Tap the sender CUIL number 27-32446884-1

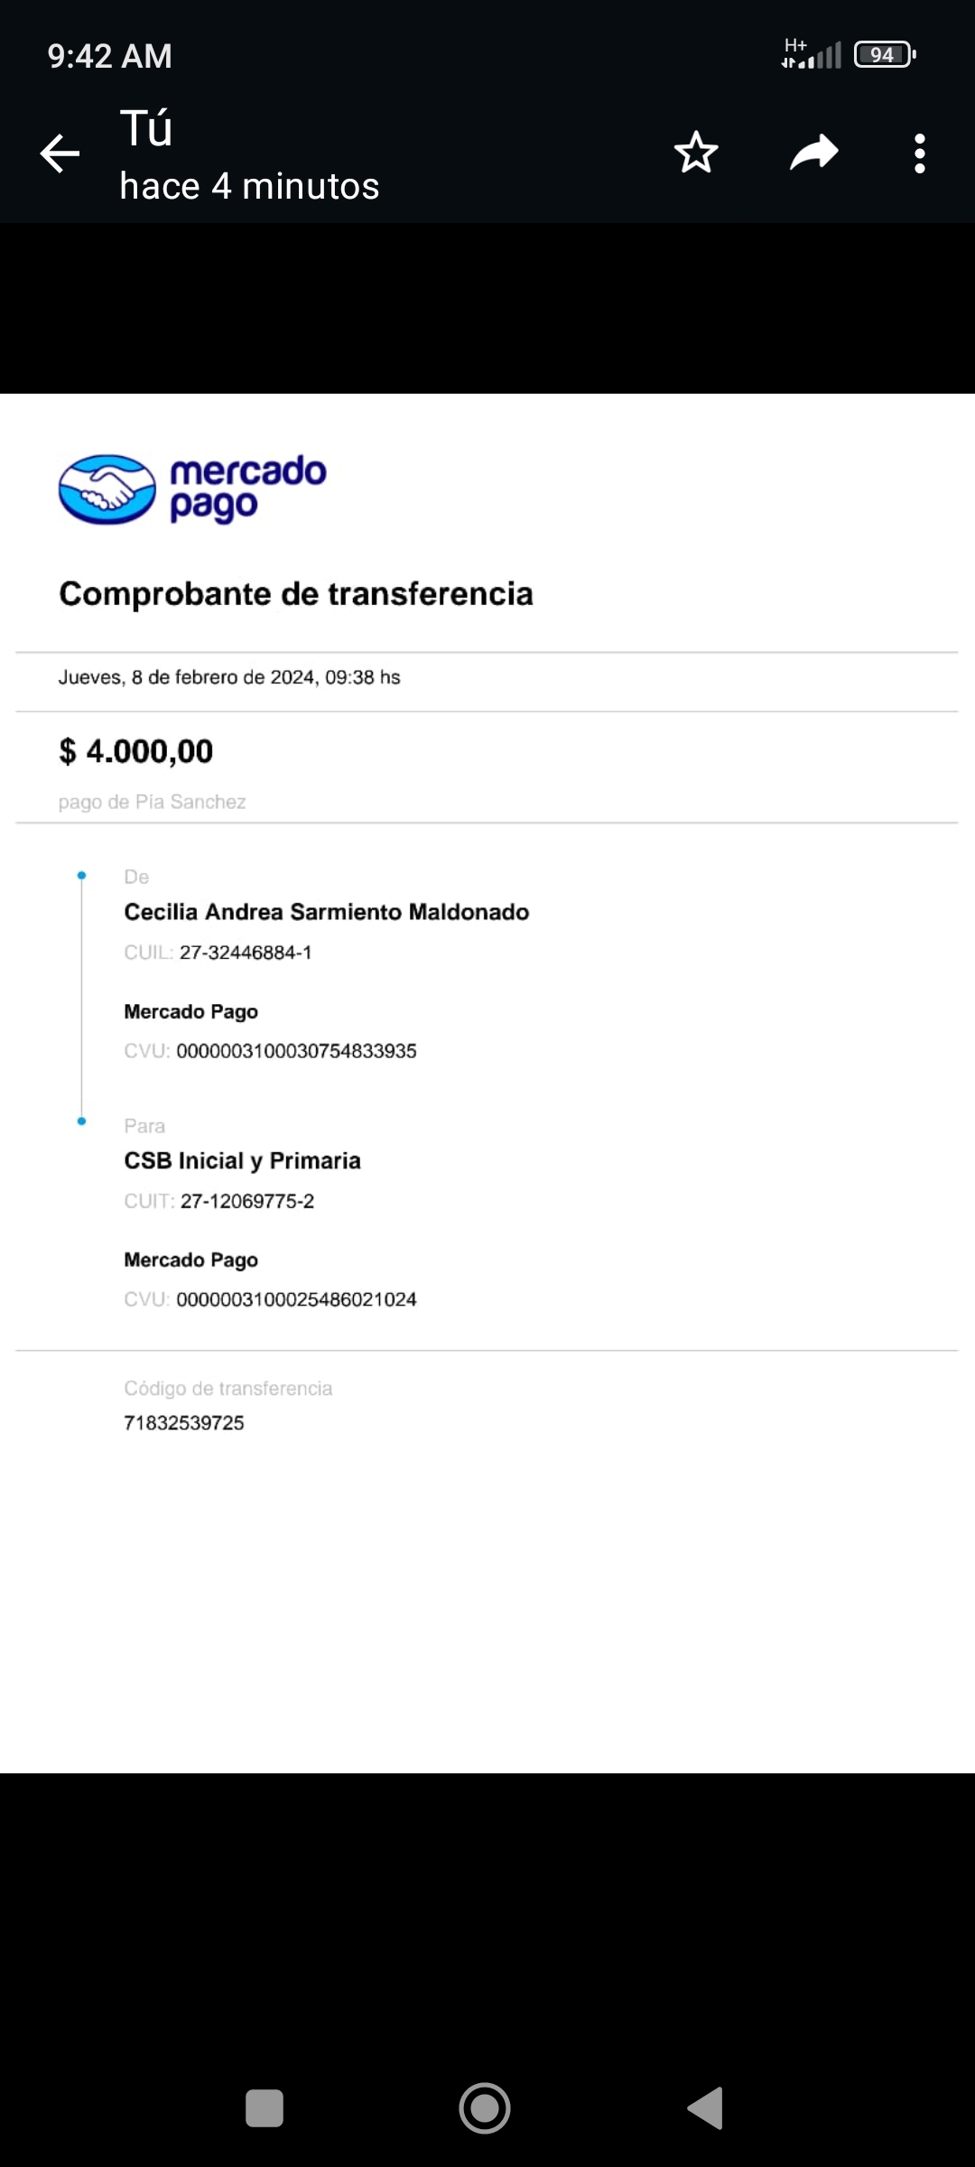click(246, 953)
